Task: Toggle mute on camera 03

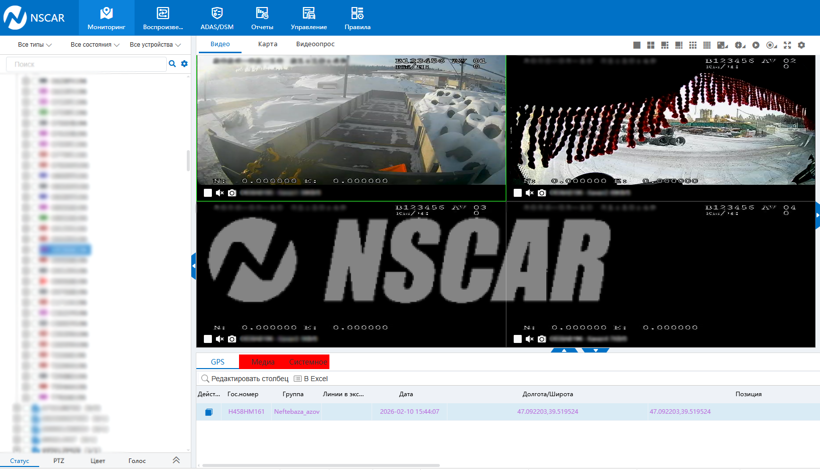Action: point(220,339)
